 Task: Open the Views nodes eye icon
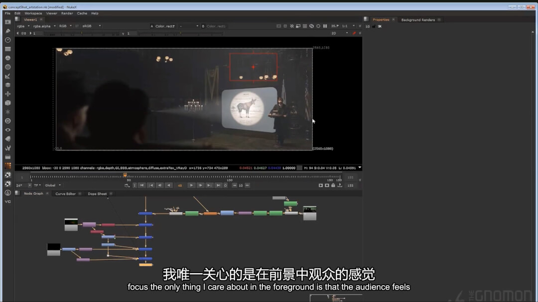(x=7, y=130)
